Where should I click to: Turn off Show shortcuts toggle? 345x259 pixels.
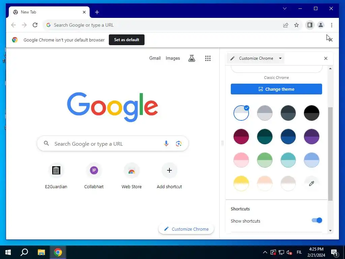click(317, 220)
